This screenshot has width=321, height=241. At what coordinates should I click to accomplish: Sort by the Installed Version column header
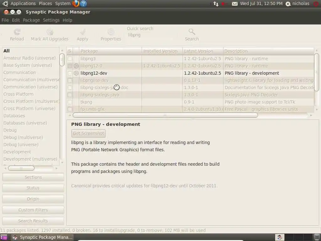pyautogui.click(x=162, y=51)
